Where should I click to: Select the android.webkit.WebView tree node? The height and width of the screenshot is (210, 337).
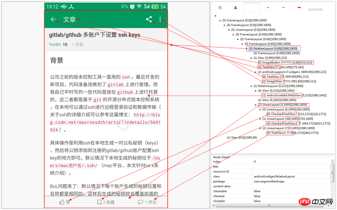click(282, 96)
